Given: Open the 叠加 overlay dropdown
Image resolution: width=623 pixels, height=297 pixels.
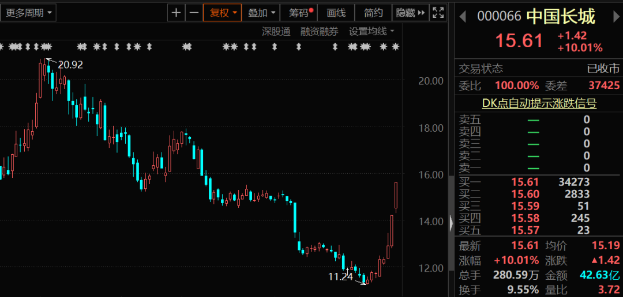Looking at the screenshot, I should coord(261,13).
